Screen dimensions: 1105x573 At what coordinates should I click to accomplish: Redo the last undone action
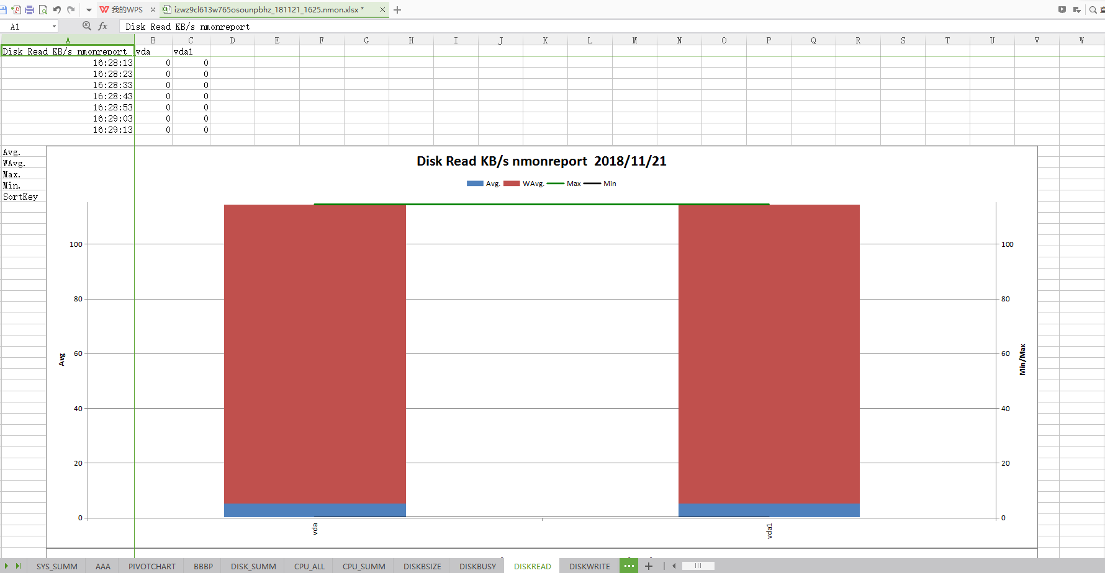[x=71, y=10]
